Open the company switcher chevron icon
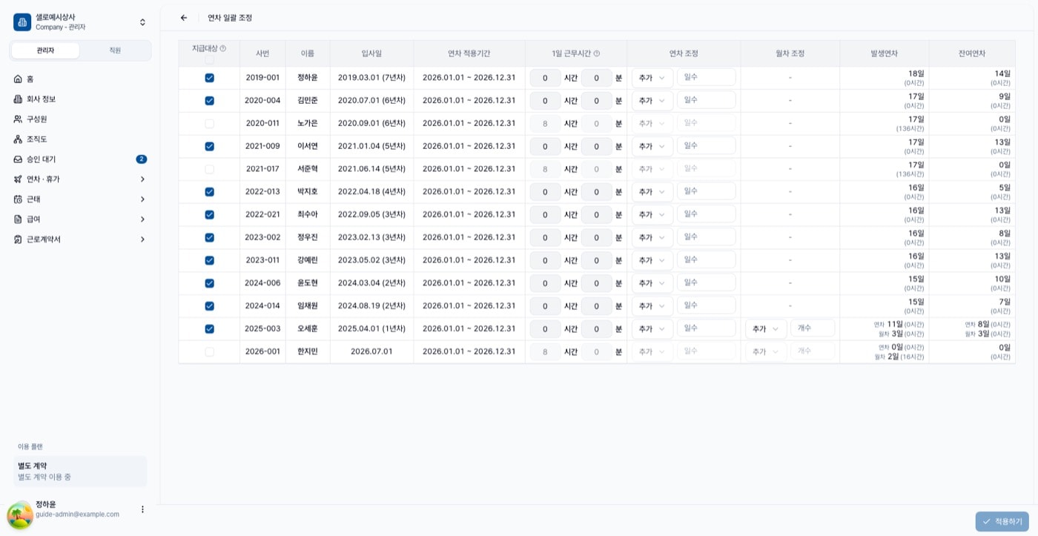1038x536 pixels. (x=142, y=22)
